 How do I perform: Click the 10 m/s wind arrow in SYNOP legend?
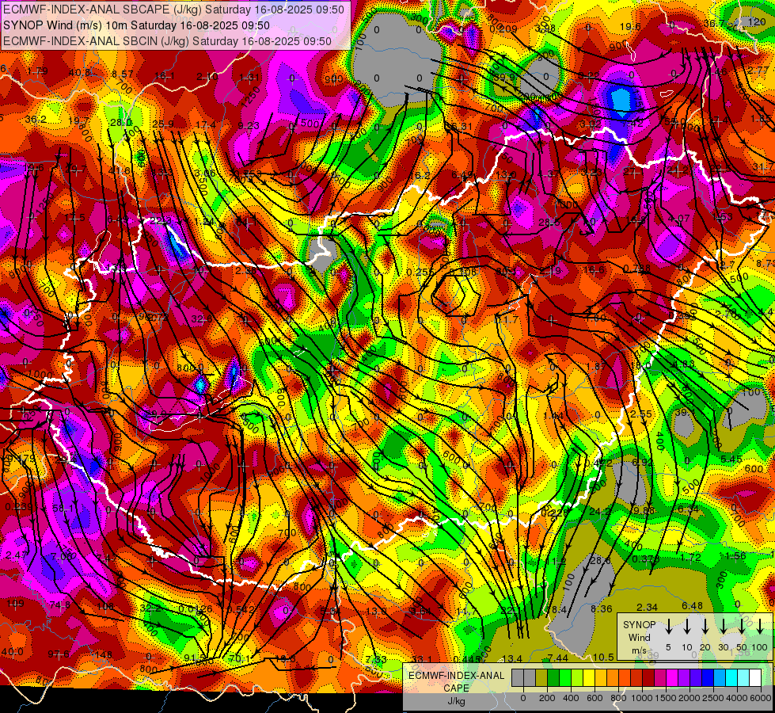[x=686, y=627]
